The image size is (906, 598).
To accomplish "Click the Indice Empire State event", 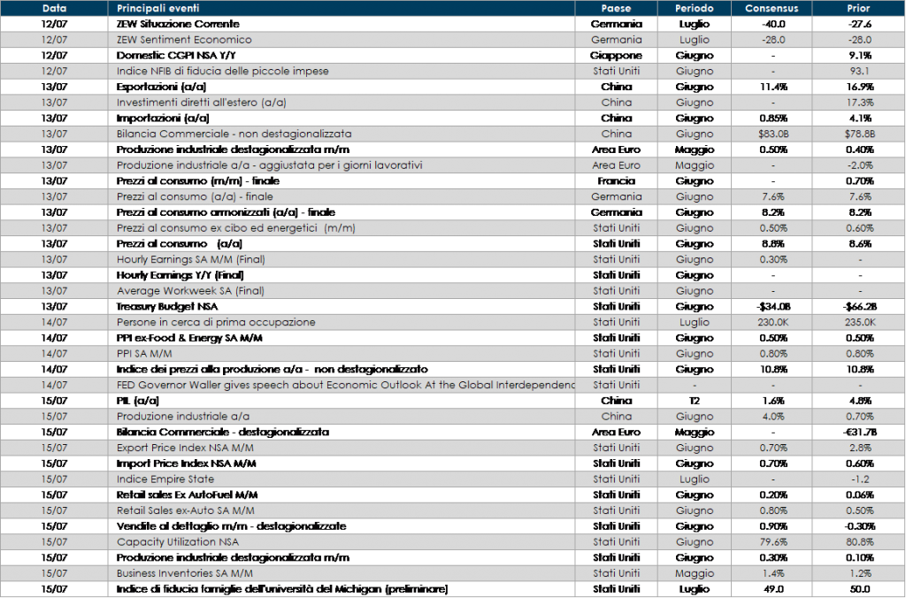I will pos(165,479).
